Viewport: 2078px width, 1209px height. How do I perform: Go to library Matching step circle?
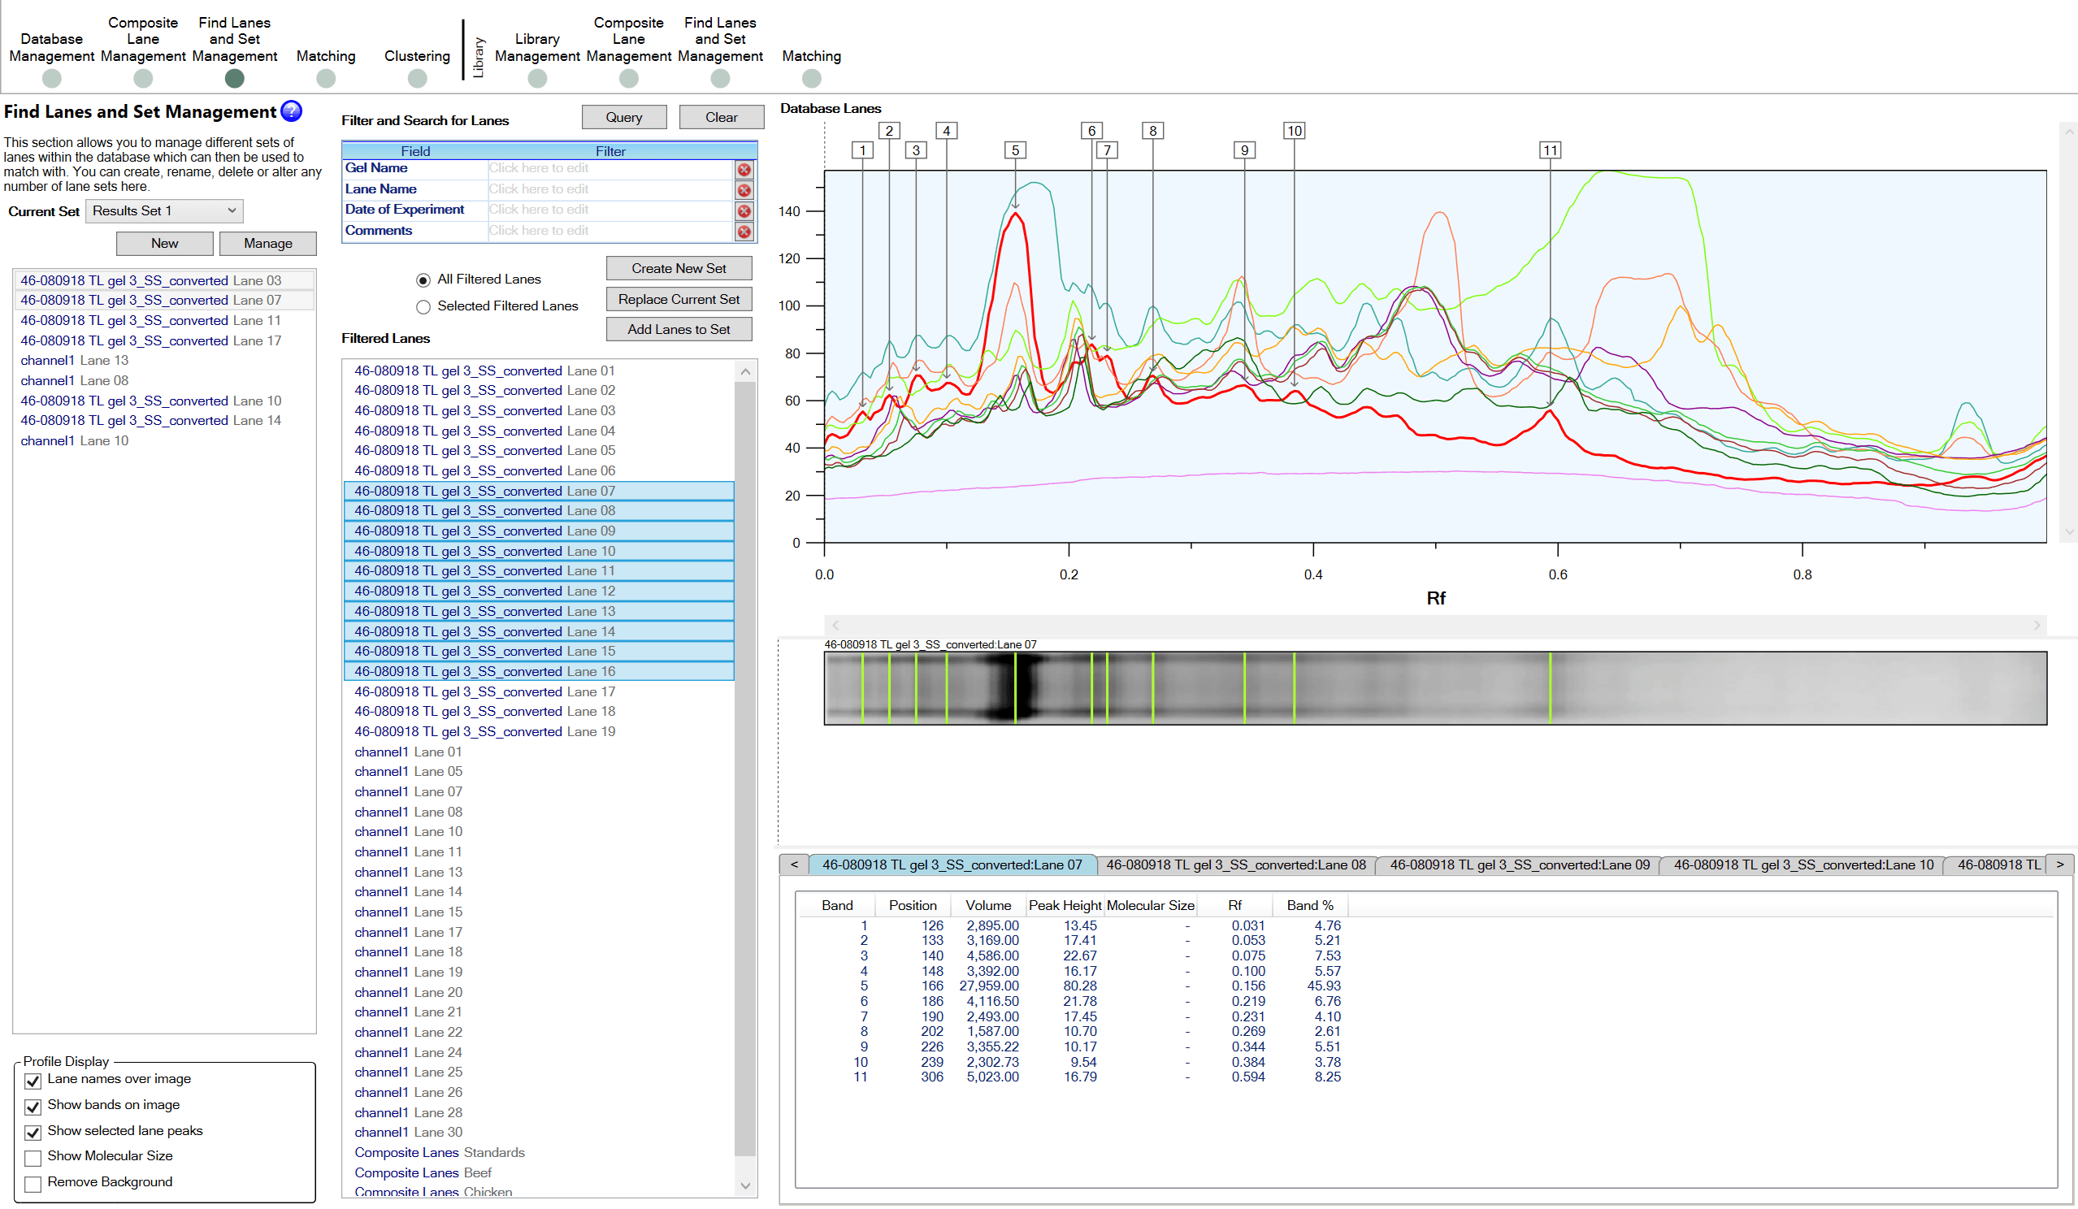coord(811,78)
